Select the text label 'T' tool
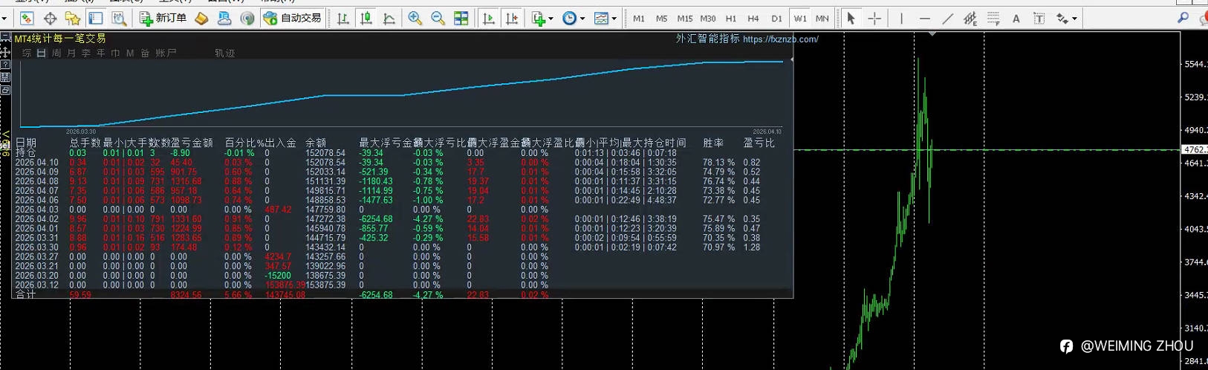Screen dimensions: 1208x370 tap(1039, 19)
